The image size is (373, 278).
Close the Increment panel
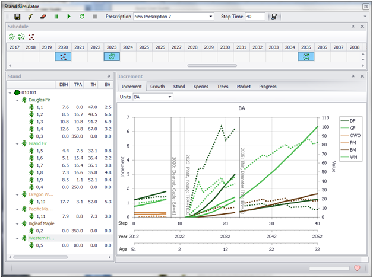(x=362, y=76)
